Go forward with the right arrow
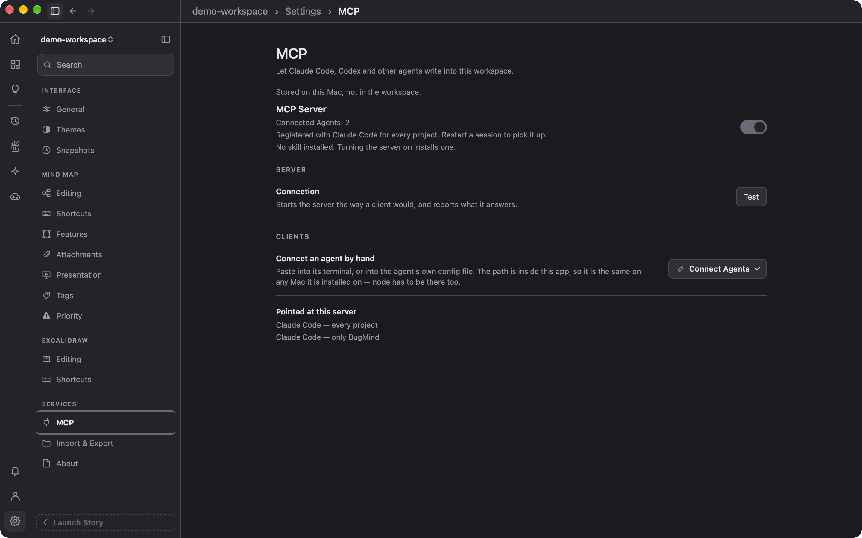 coord(91,11)
